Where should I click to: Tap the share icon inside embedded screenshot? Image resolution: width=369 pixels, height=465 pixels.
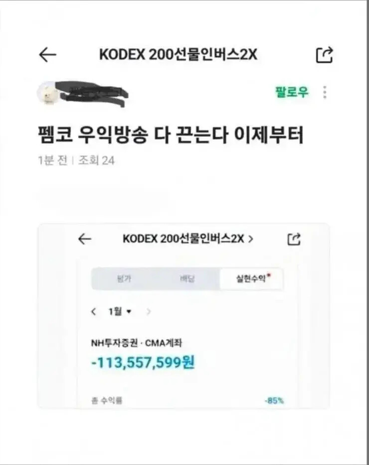(x=294, y=239)
